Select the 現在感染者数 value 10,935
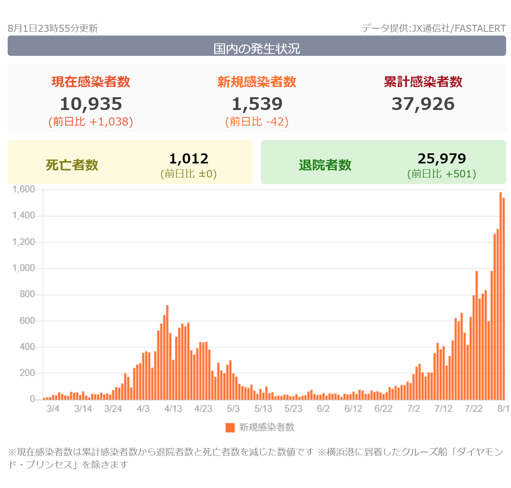Image resolution: width=511 pixels, height=488 pixels. pyautogui.click(x=91, y=104)
